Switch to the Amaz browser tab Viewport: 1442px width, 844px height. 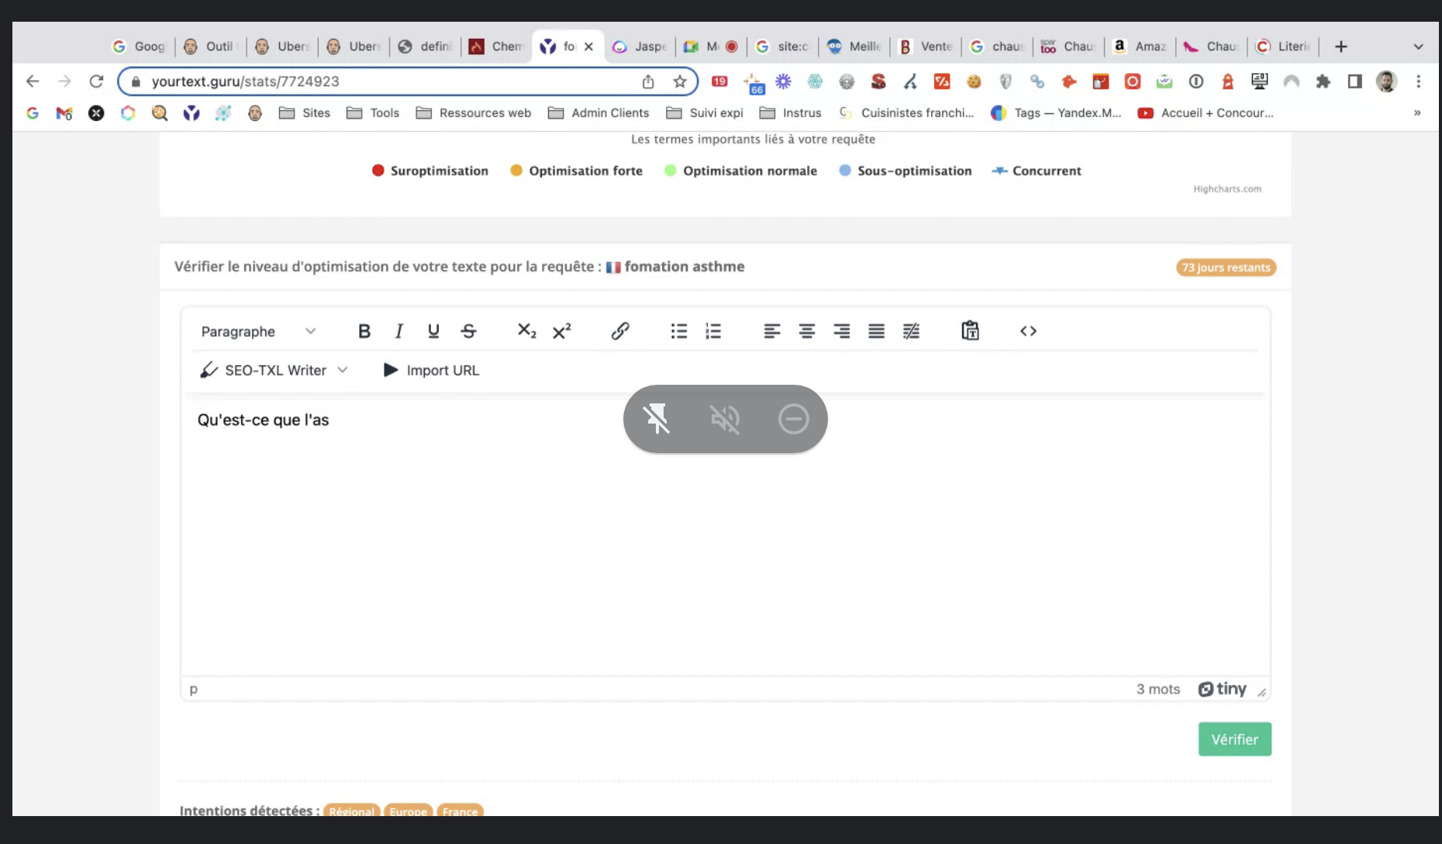pos(1140,47)
